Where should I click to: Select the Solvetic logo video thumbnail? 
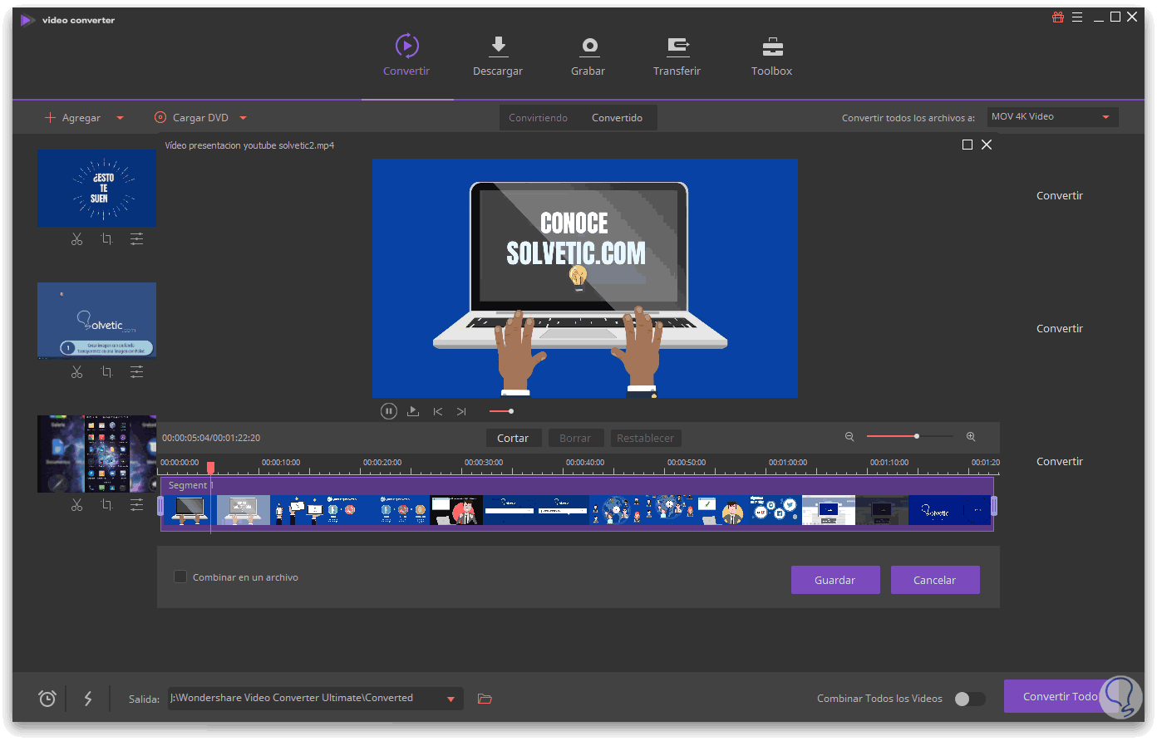tap(96, 321)
